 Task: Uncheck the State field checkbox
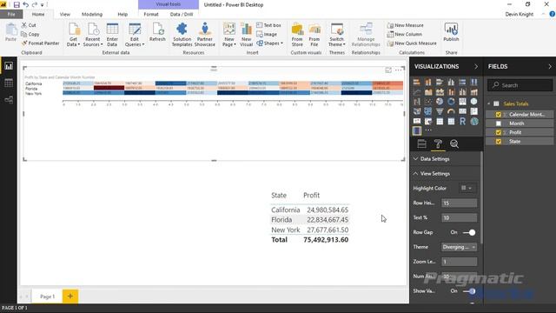[x=499, y=141]
